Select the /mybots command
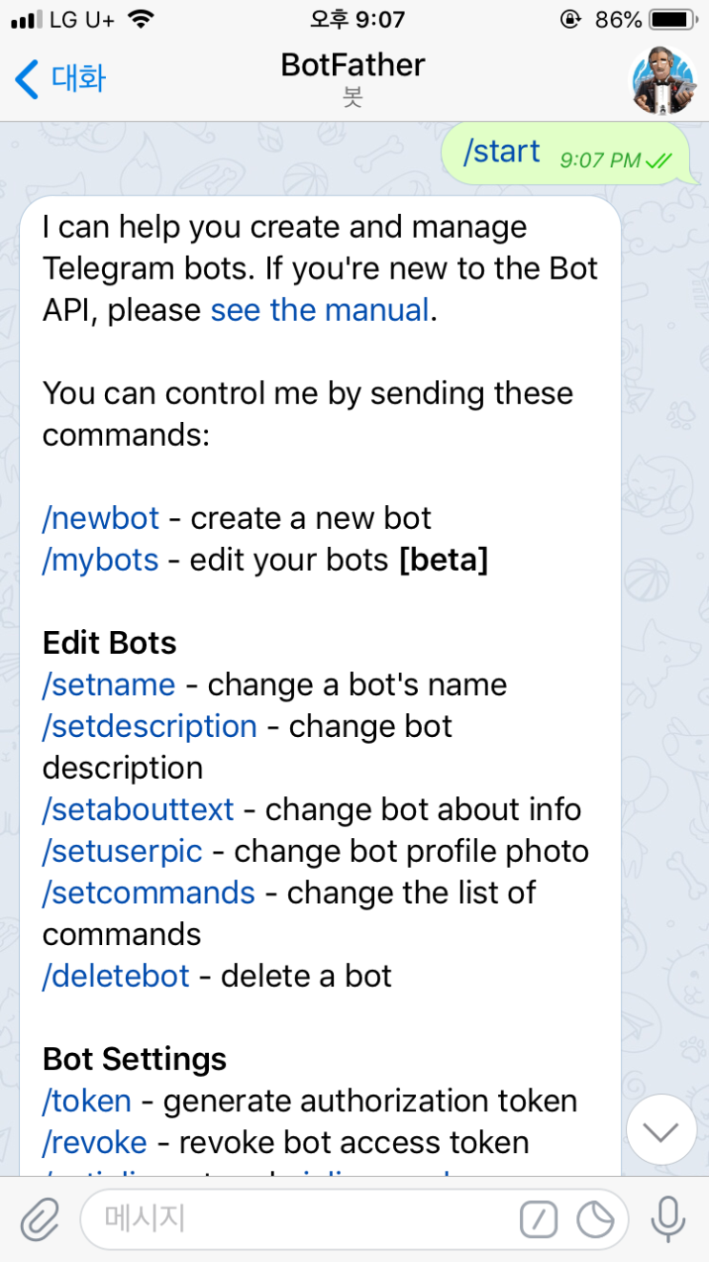 coord(100,559)
